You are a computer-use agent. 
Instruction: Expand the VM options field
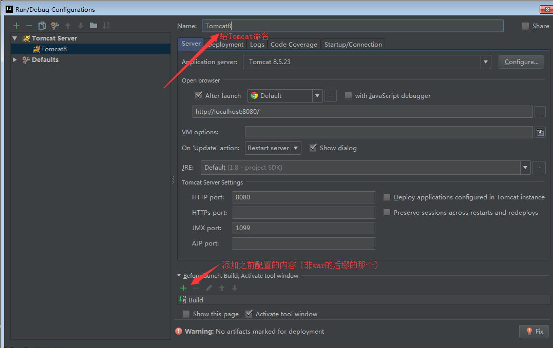pos(540,132)
